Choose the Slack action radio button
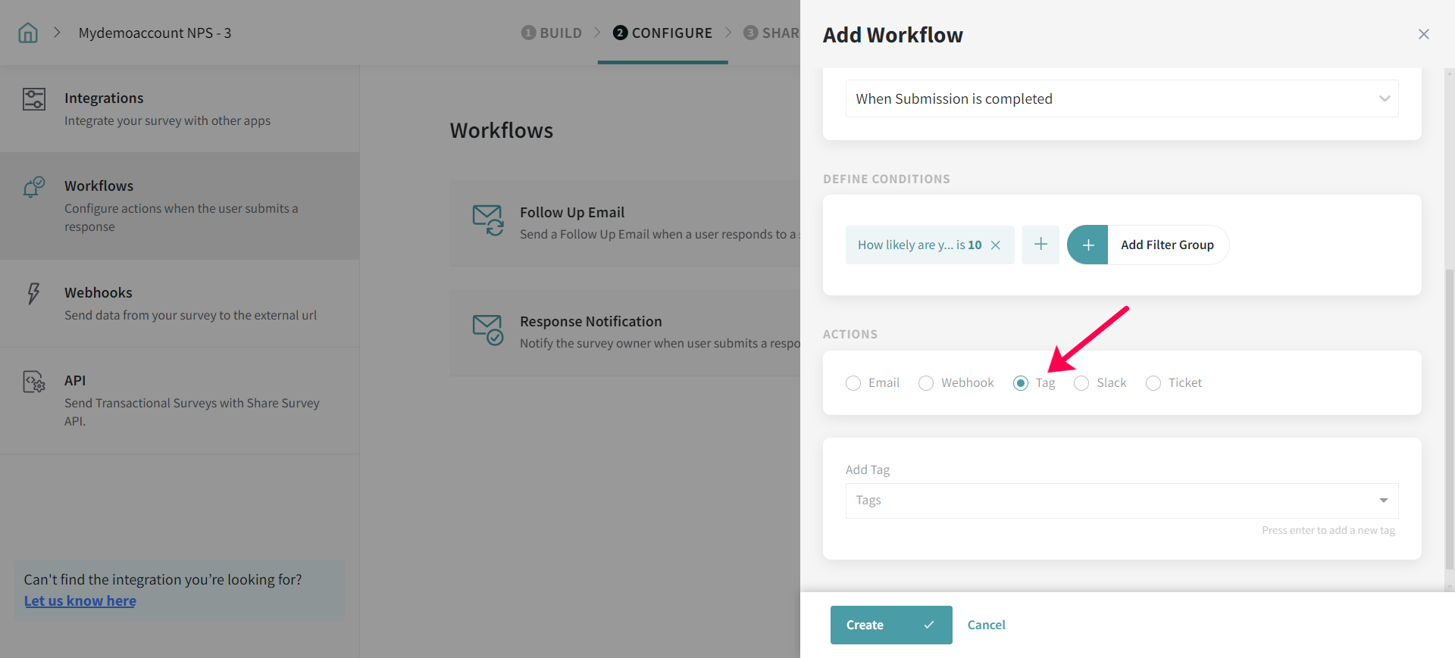The width and height of the screenshot is (1455, 658). coord(1081,383)
